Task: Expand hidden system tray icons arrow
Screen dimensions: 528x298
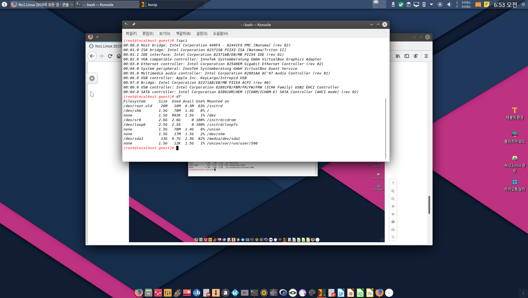Action: click(x=431, y=4)
